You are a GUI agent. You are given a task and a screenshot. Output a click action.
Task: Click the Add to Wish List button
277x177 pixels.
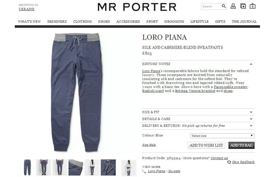pyautogui.click(x=206, y=145)
